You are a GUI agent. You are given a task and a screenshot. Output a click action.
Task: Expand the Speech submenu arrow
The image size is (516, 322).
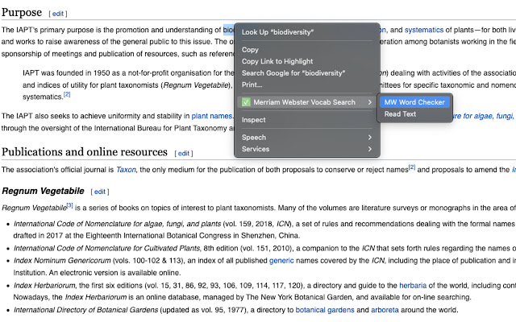tap(370, 138)
